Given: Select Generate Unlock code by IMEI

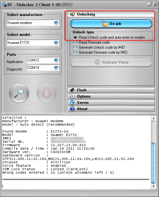Looking at the screenshot, I should point(99,47).
